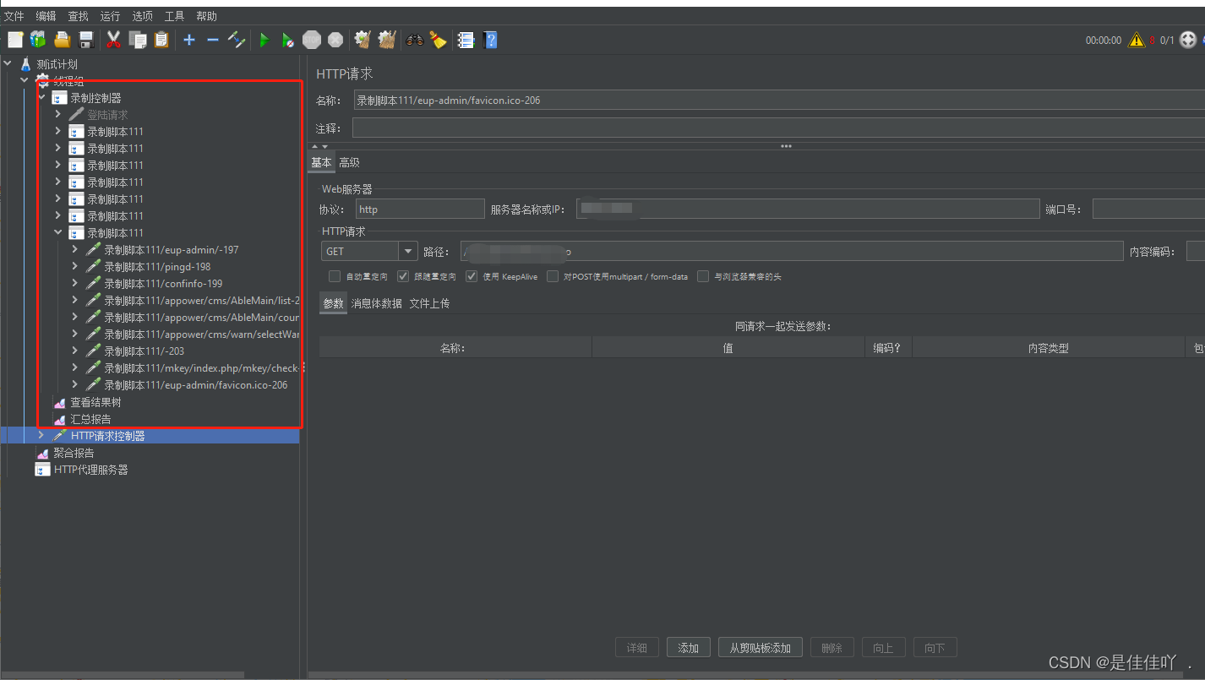This screenshot has width=1205, height=680.
Task: Collapse all tree nodes with minus icon
Action: coord(213,40)
